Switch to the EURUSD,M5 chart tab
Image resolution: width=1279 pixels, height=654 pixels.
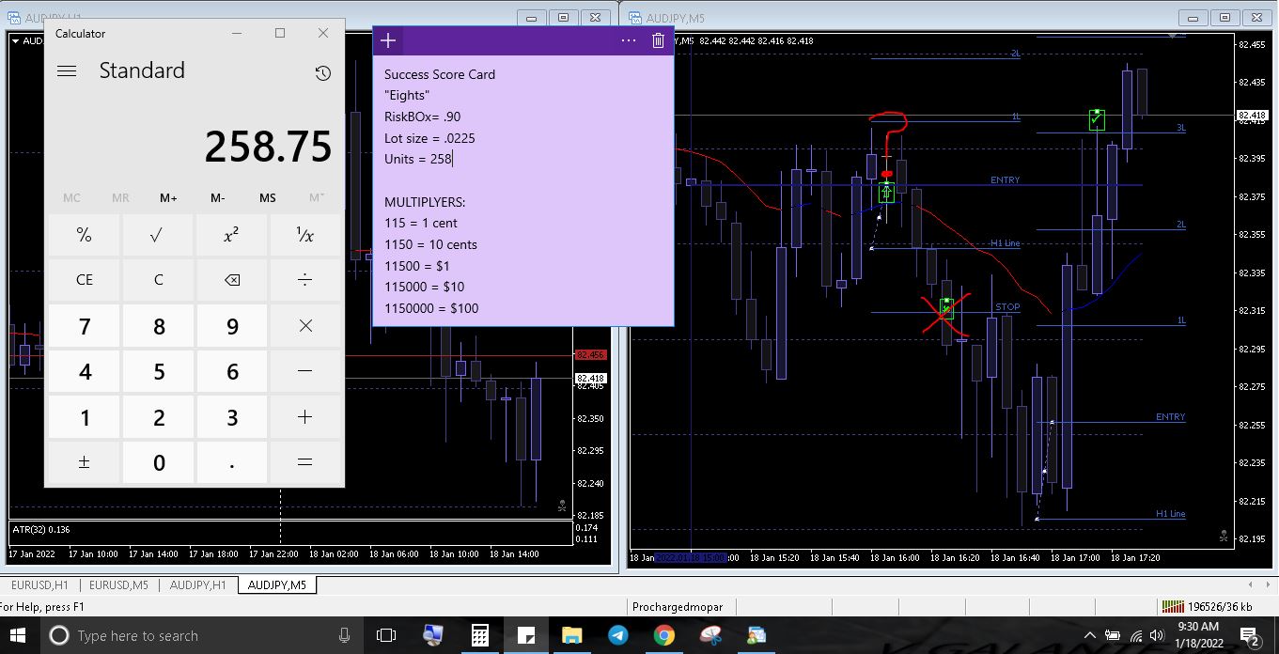119,585
